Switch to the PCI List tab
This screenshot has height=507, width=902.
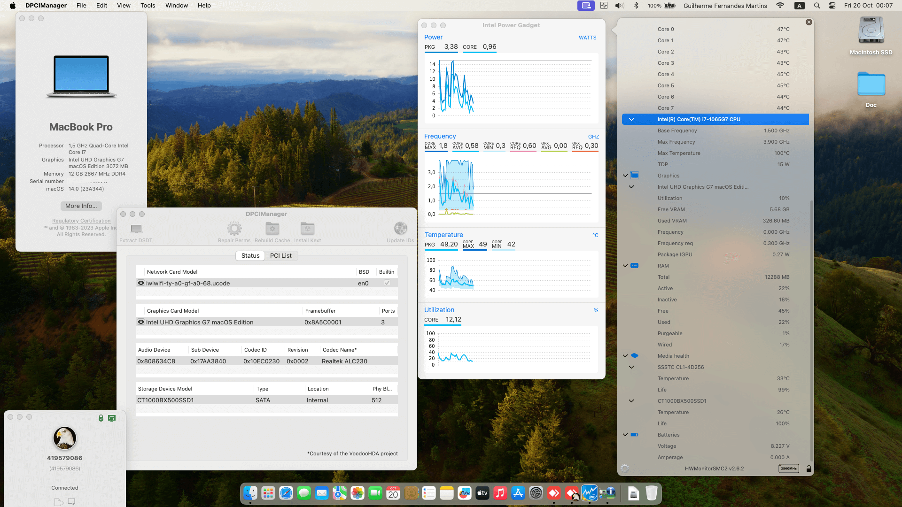[x=280, y=256]
